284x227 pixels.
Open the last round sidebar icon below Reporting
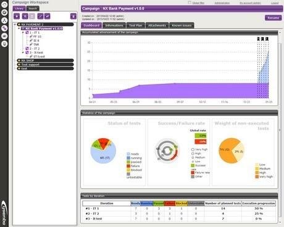tap(4, 44)
